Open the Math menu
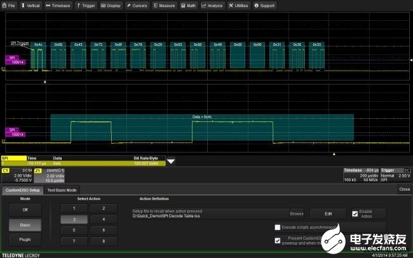The width and height of the screenshot is (413, 258). point(189,5)
